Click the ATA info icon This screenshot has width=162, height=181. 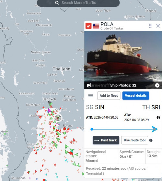pos(158,118)
